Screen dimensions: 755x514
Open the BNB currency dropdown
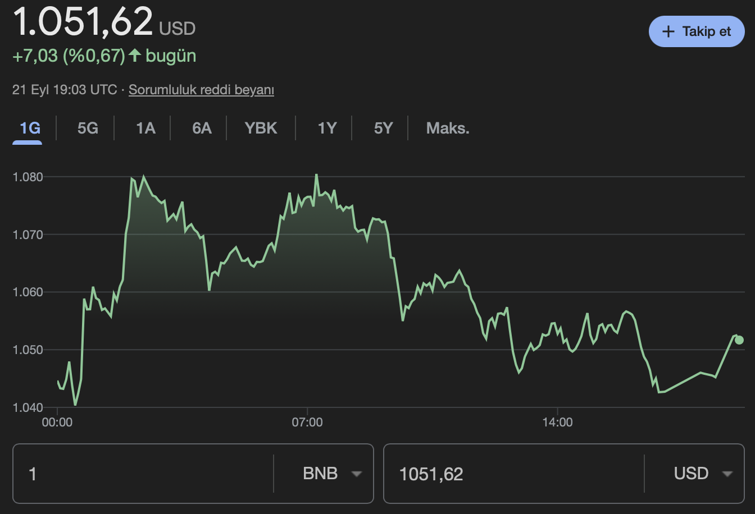pyautogui.click(x=331, y=474)
